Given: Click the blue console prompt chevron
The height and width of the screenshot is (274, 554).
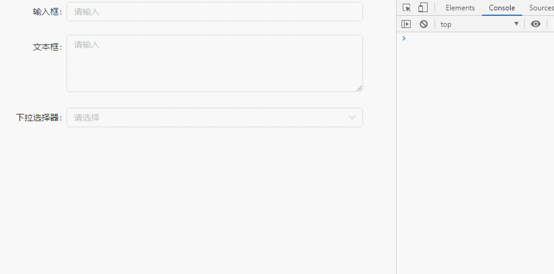Looking at the screenshot, I should pos(404,38).
